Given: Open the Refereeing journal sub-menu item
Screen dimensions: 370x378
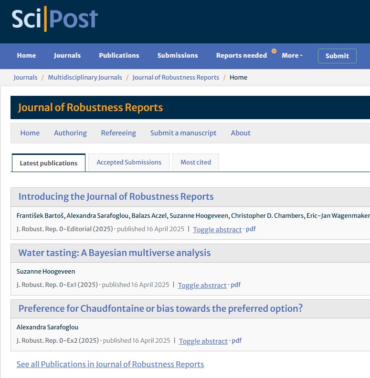Looking at the screenshot, I should 118,133.
